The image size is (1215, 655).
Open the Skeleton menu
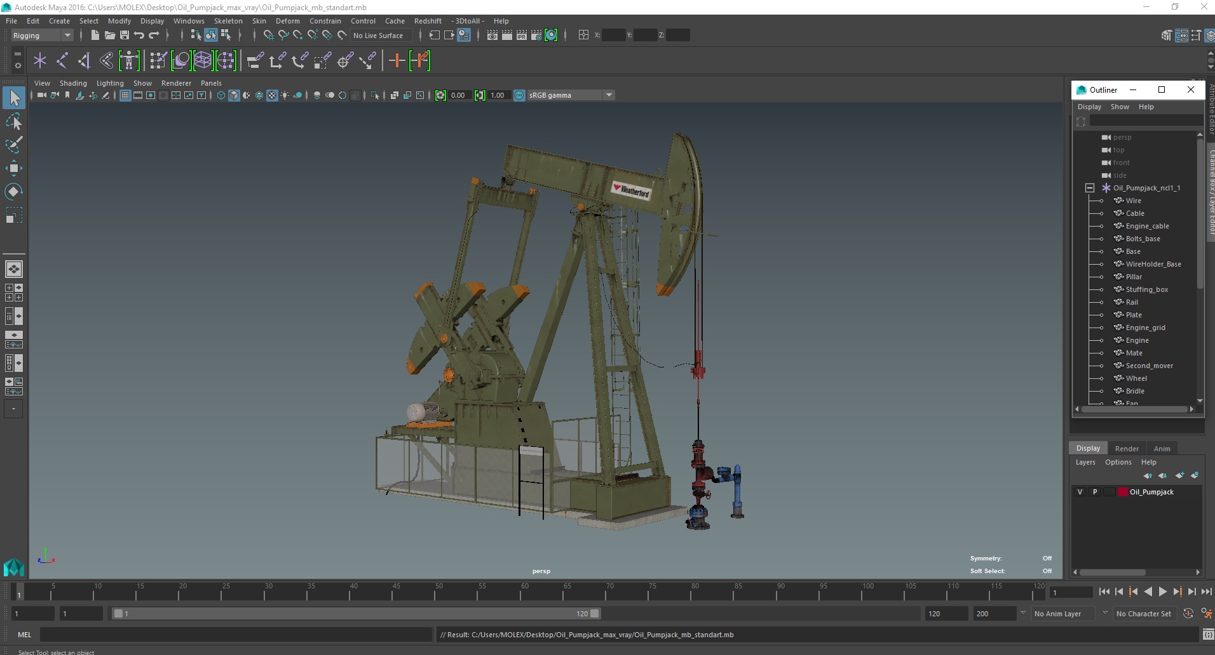[x=227, y=21]
